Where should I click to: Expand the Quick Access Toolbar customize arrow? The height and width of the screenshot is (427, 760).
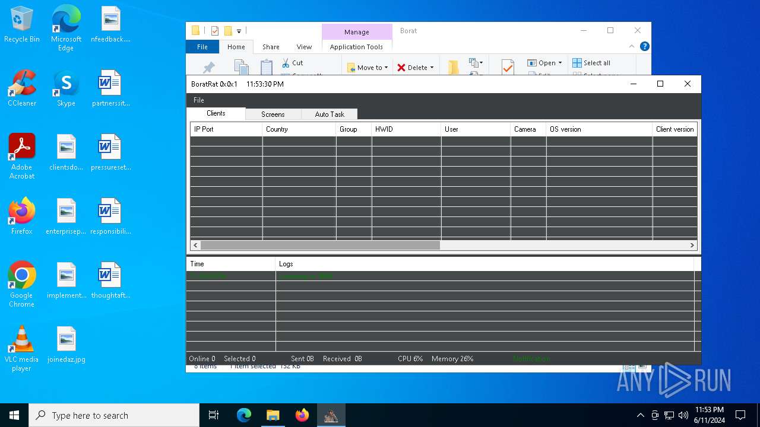click(239, 31)
